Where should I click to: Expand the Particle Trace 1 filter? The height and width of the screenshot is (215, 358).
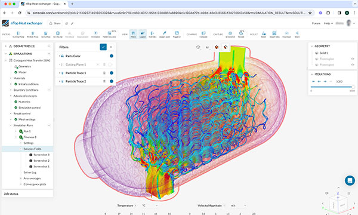(x=60, y=73)
